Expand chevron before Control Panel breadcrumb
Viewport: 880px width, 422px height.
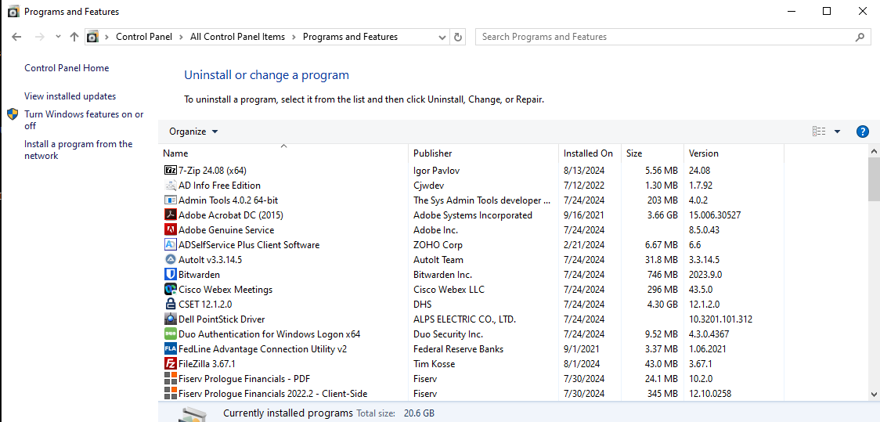(x=107, y=37)
